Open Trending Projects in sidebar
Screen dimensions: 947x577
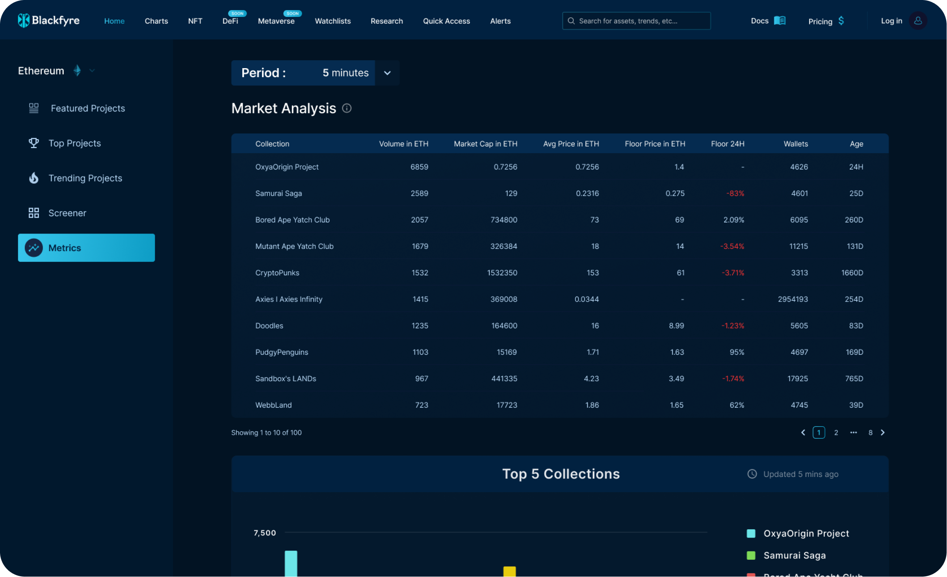pyautogui.click(x=85, y=178)
